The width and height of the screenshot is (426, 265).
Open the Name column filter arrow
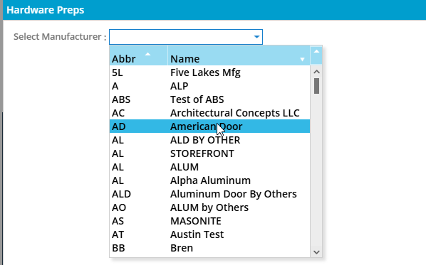click(302, 60)
